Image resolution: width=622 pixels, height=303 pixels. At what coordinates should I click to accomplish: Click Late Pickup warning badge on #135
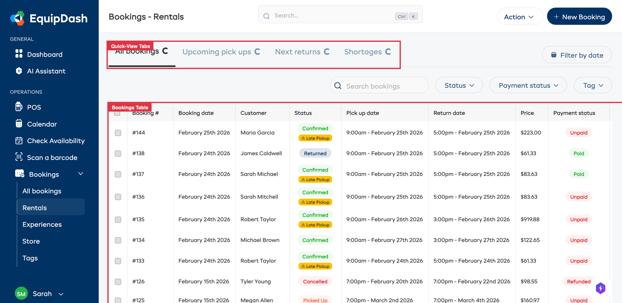[315, 225]
